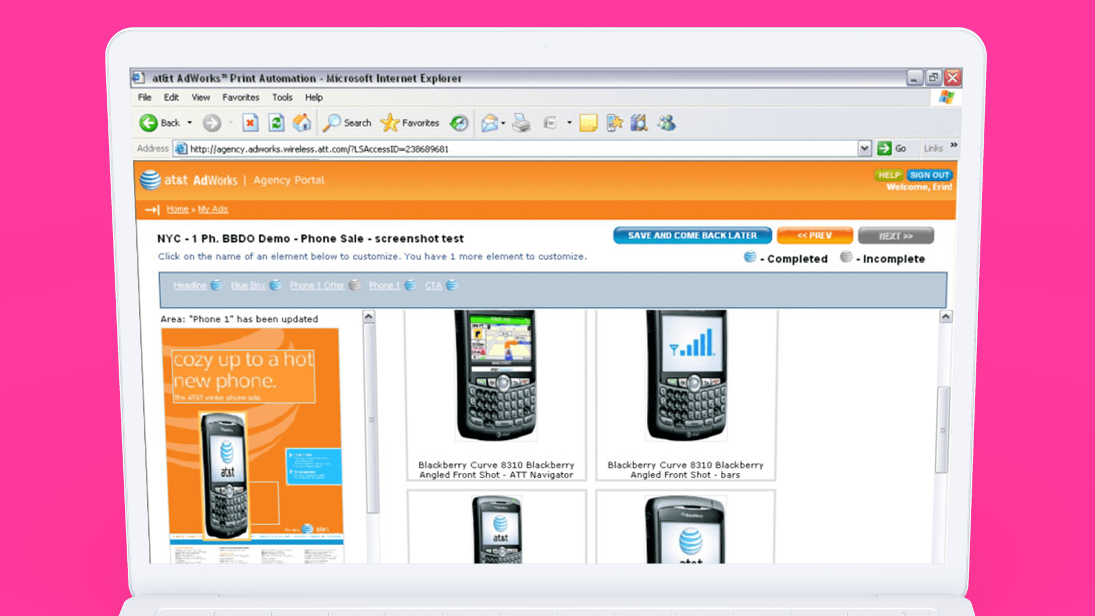Click the Print icon in the toolbar
This screenshot has height=616, width=1095.
click(x=521, y=123)
